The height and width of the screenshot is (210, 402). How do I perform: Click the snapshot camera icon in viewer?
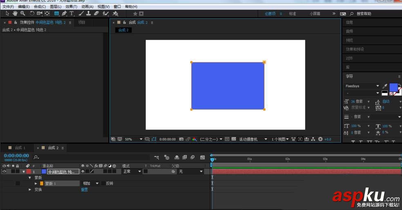181,139
